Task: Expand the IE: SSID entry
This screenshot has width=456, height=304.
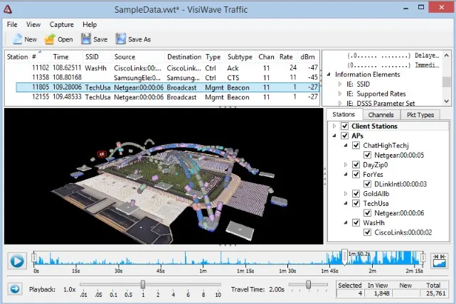Action: pyautogui.click(x=339, y=85)
